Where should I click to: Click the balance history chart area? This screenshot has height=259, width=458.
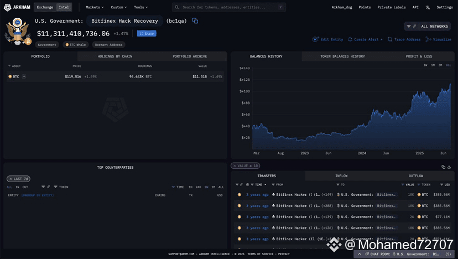click(x=351, y=110)
